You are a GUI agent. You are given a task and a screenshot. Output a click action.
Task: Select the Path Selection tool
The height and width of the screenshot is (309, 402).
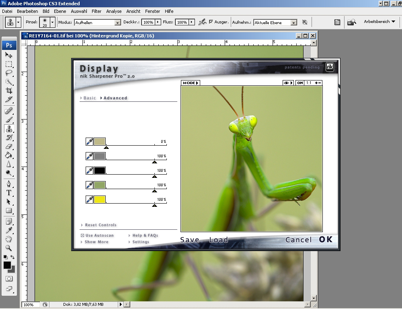[x=9, y=202]
